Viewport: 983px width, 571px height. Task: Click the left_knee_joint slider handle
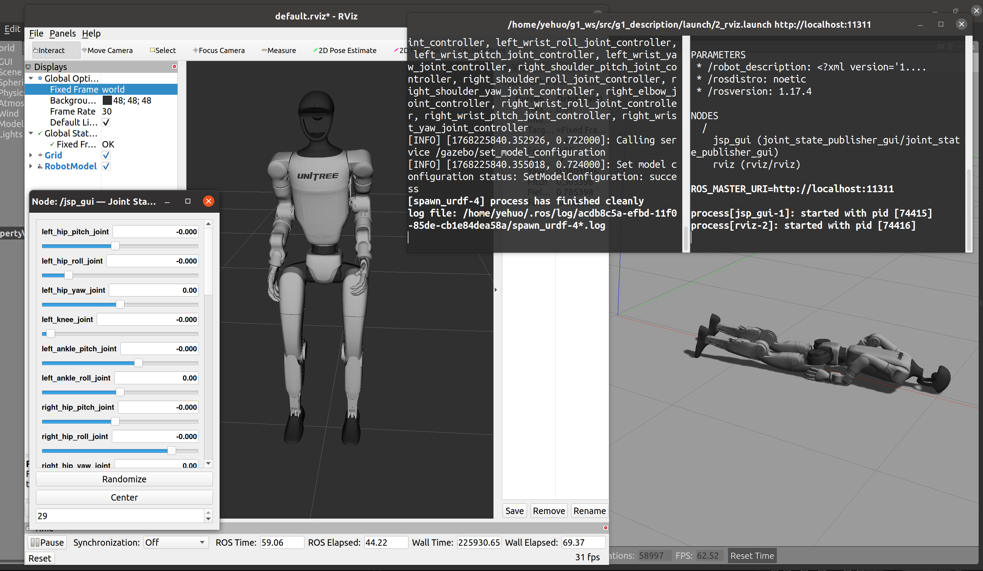tap(50, 334)
